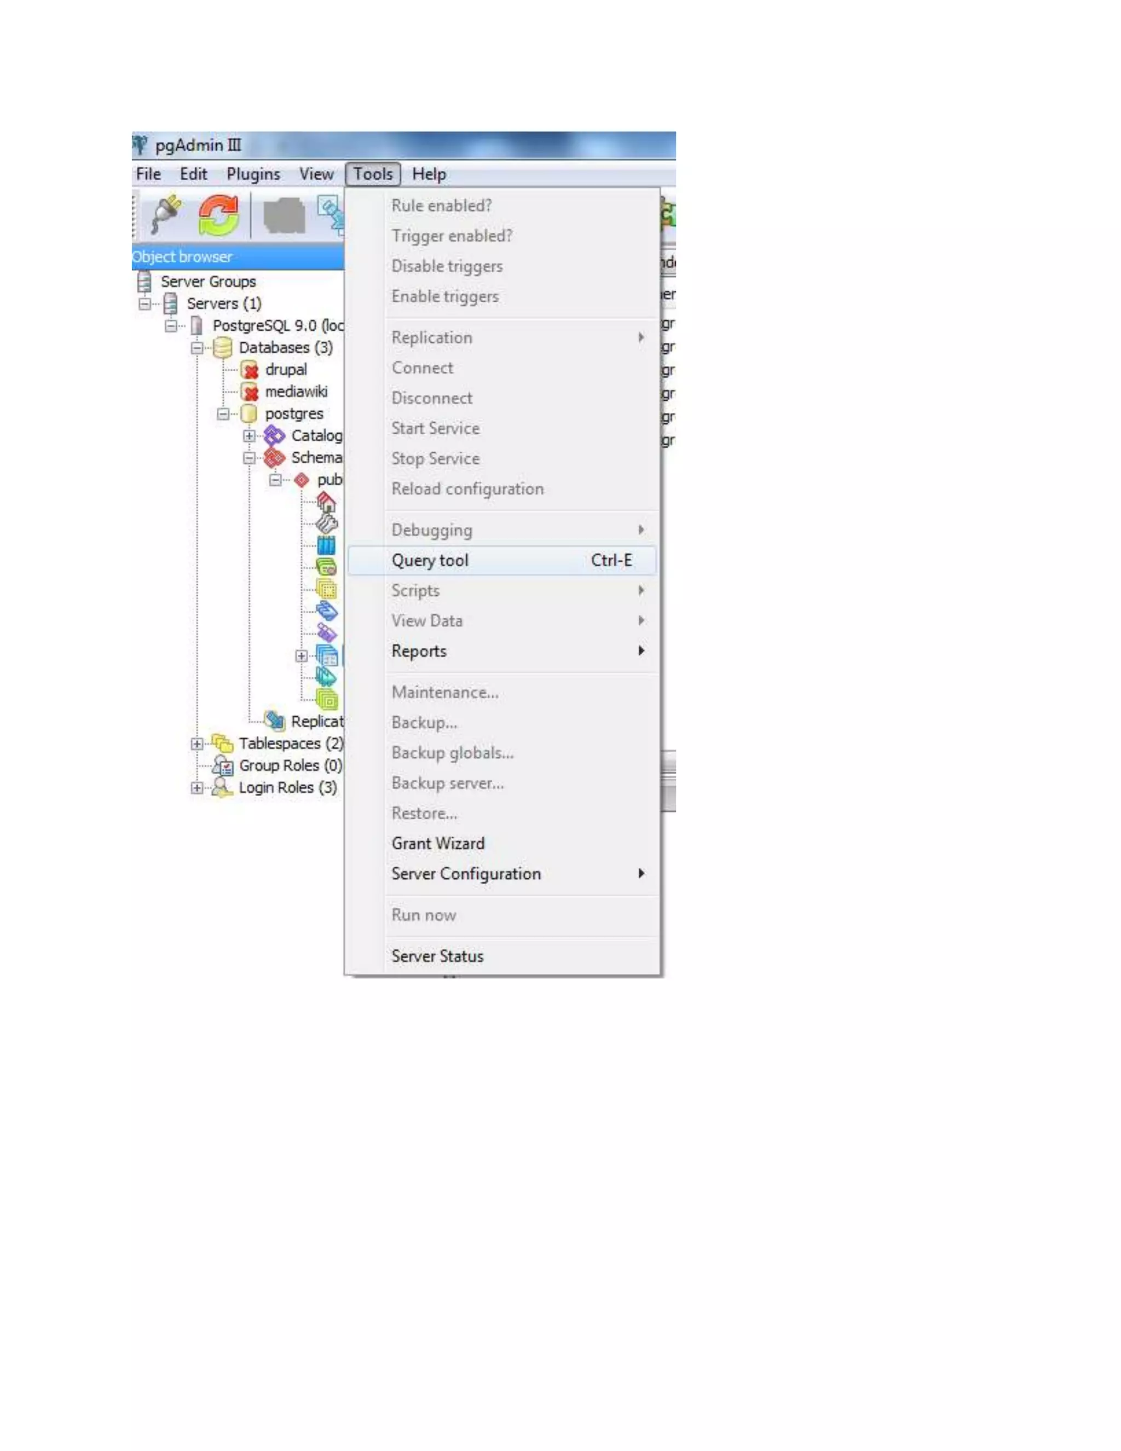Open the View Data submenu
1121x1451 pixels.
502,620
